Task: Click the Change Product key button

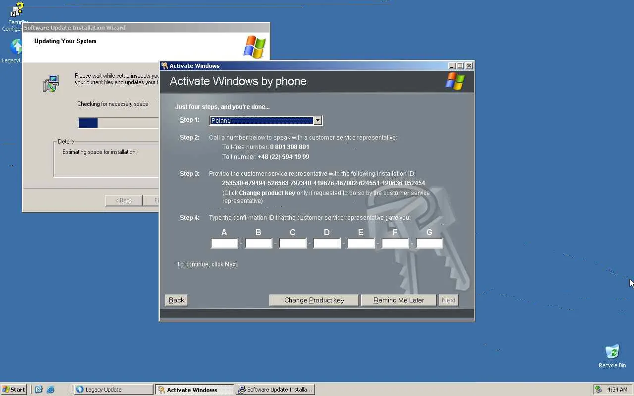Action: pyautogui.click(x=314, y=300)
